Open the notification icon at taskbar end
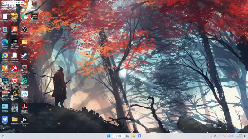Viewport: 248px width, 139px height. click(x=245, y=136)
